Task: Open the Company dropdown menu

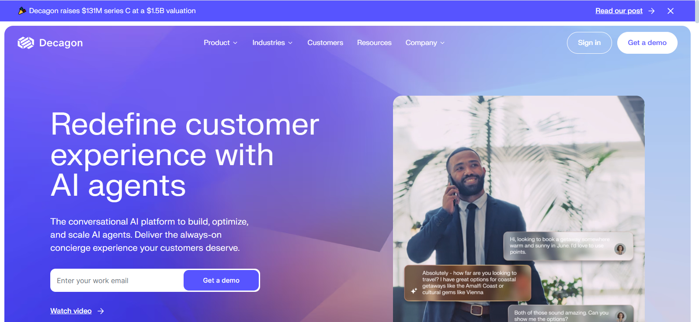Action: pyautogui.click(x=425, y=43)
